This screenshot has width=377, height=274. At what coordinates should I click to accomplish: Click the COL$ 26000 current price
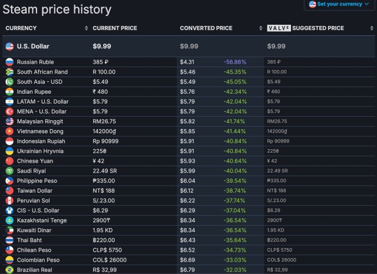110,260
